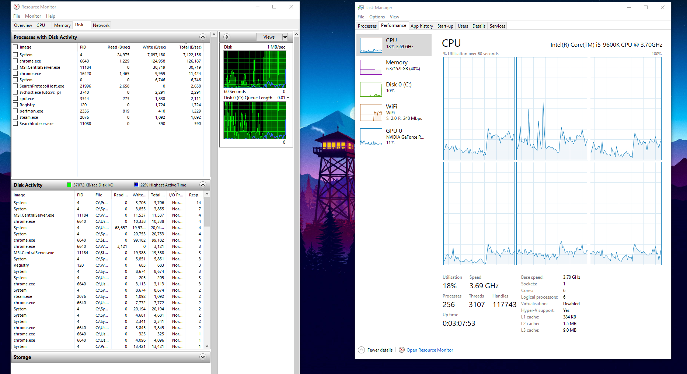Click the Fewer details arrow icon
687x374 pixels.
point(362,350)
